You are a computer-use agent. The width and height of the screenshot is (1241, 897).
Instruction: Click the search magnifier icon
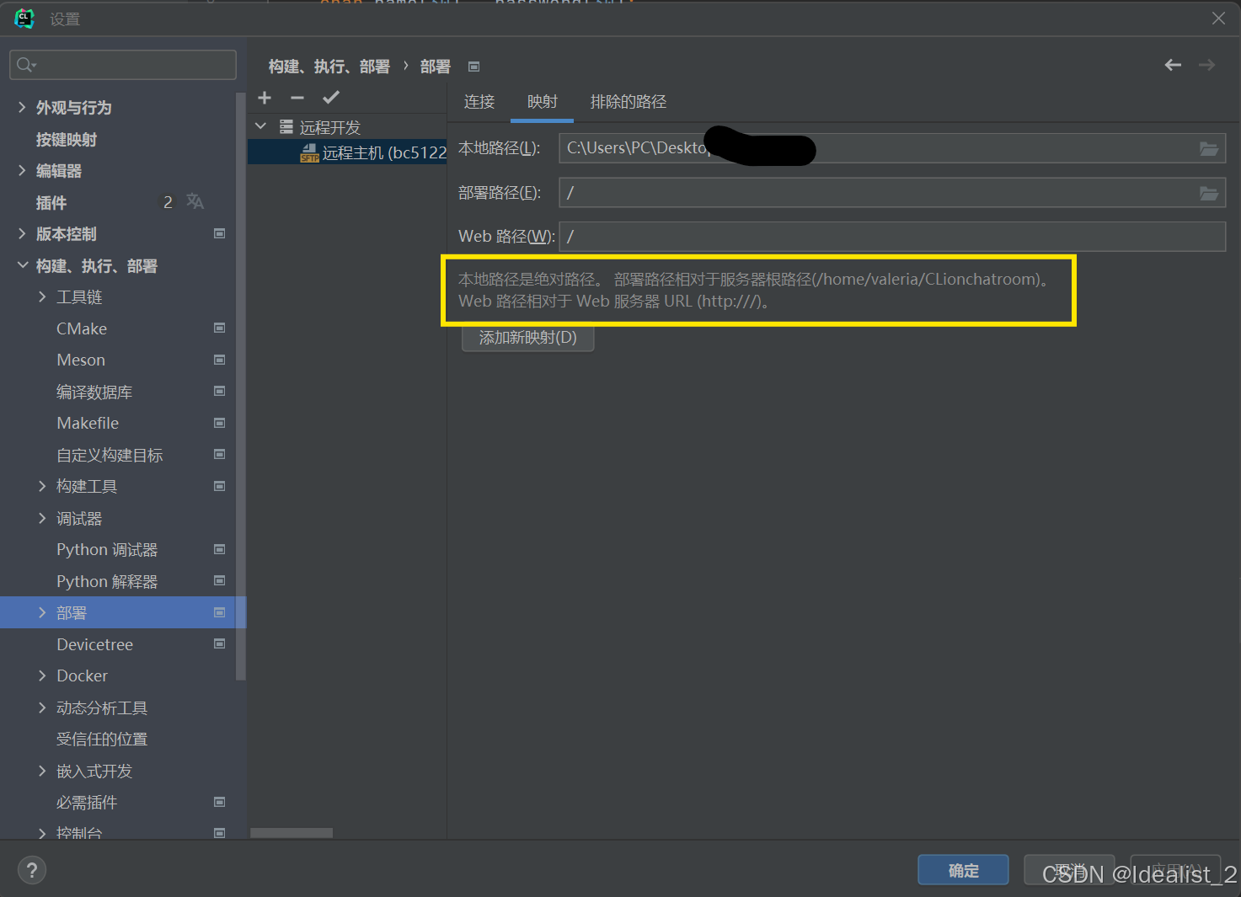25,65
